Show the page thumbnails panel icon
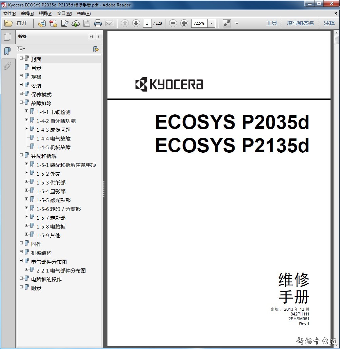 click(7, 37)
